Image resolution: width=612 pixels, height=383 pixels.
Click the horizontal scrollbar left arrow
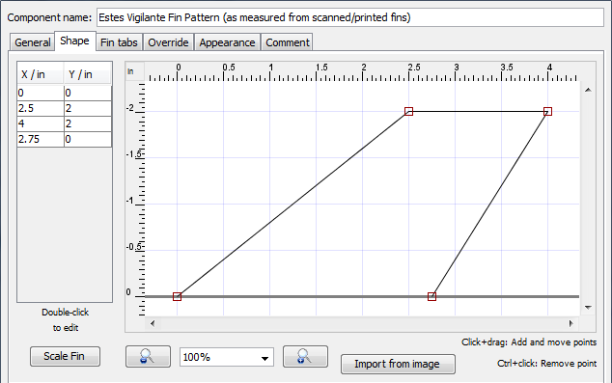click(x=153, y=323)
